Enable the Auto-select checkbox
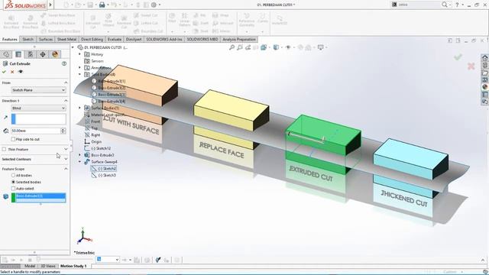 click(13, 189)
